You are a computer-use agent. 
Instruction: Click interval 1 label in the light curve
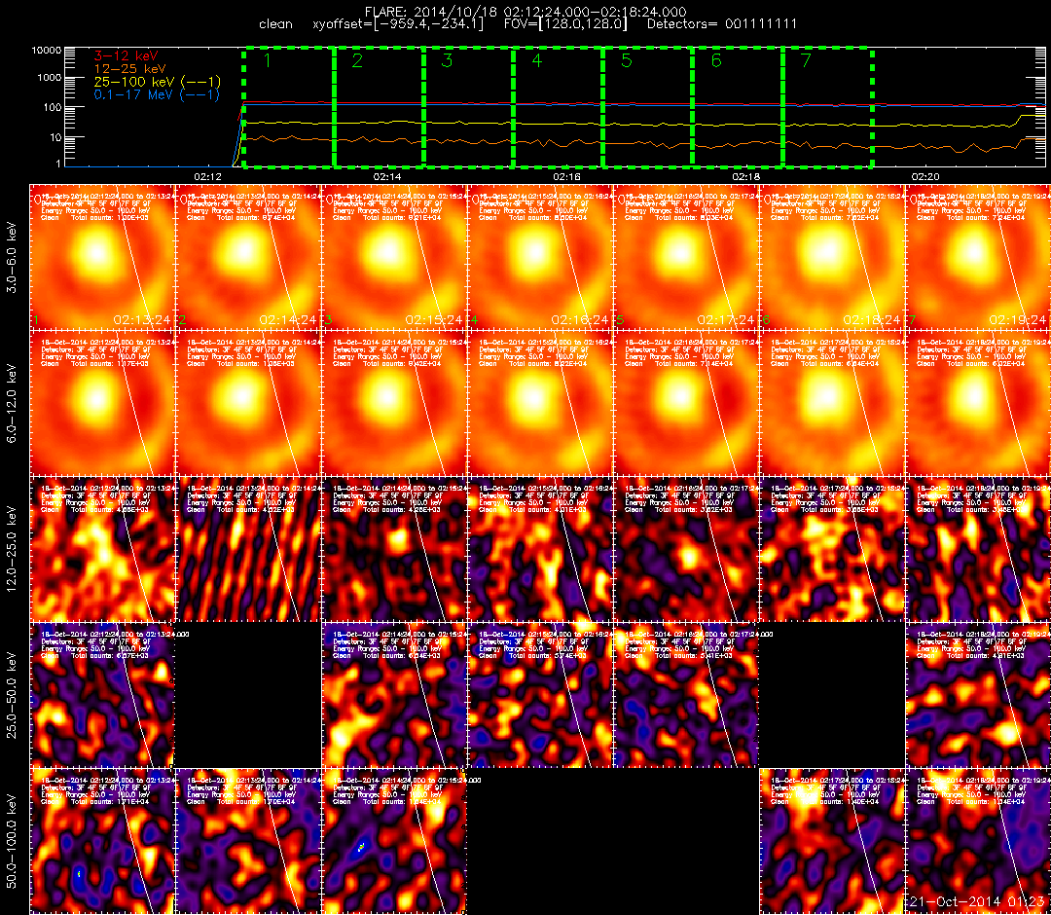pyautogui.click(x=268, y=60)
